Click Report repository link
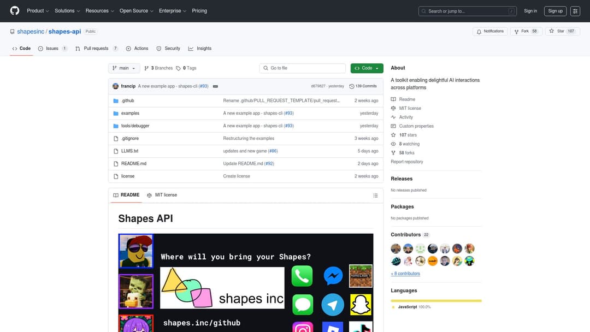Image resolution: width=590 pixels, height=332 pixels. 407,162
